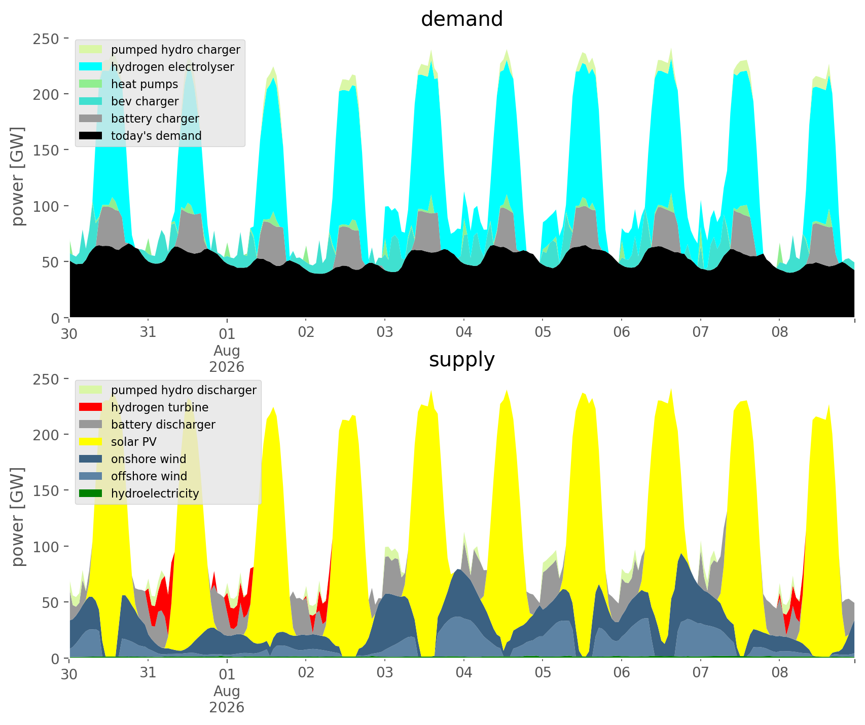Select the "05" date tick under demand chart
The height and width of the screenshot is (725, 865).
coord(543,333)
